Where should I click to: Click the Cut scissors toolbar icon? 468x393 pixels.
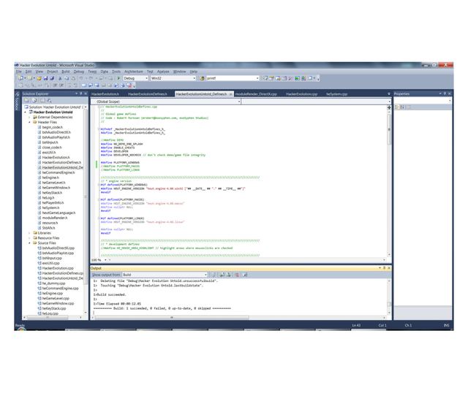point(60,78)
